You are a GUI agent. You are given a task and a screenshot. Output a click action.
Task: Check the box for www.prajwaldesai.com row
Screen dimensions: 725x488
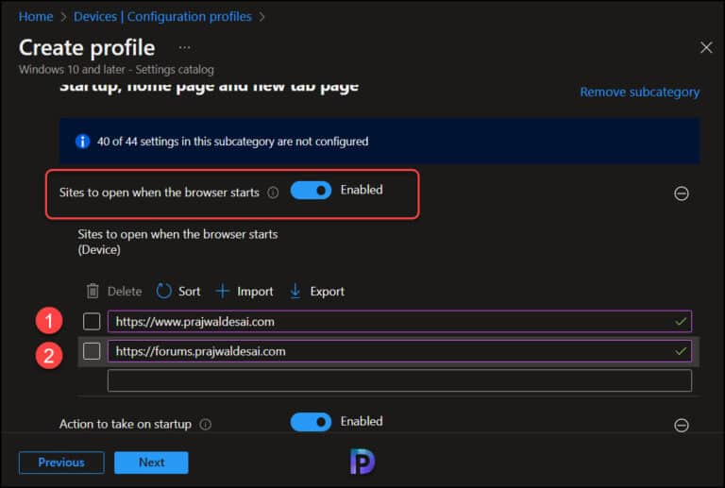tap(92, 321)
